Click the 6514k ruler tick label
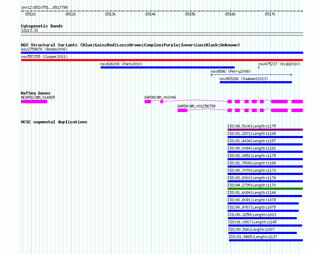 151,14
